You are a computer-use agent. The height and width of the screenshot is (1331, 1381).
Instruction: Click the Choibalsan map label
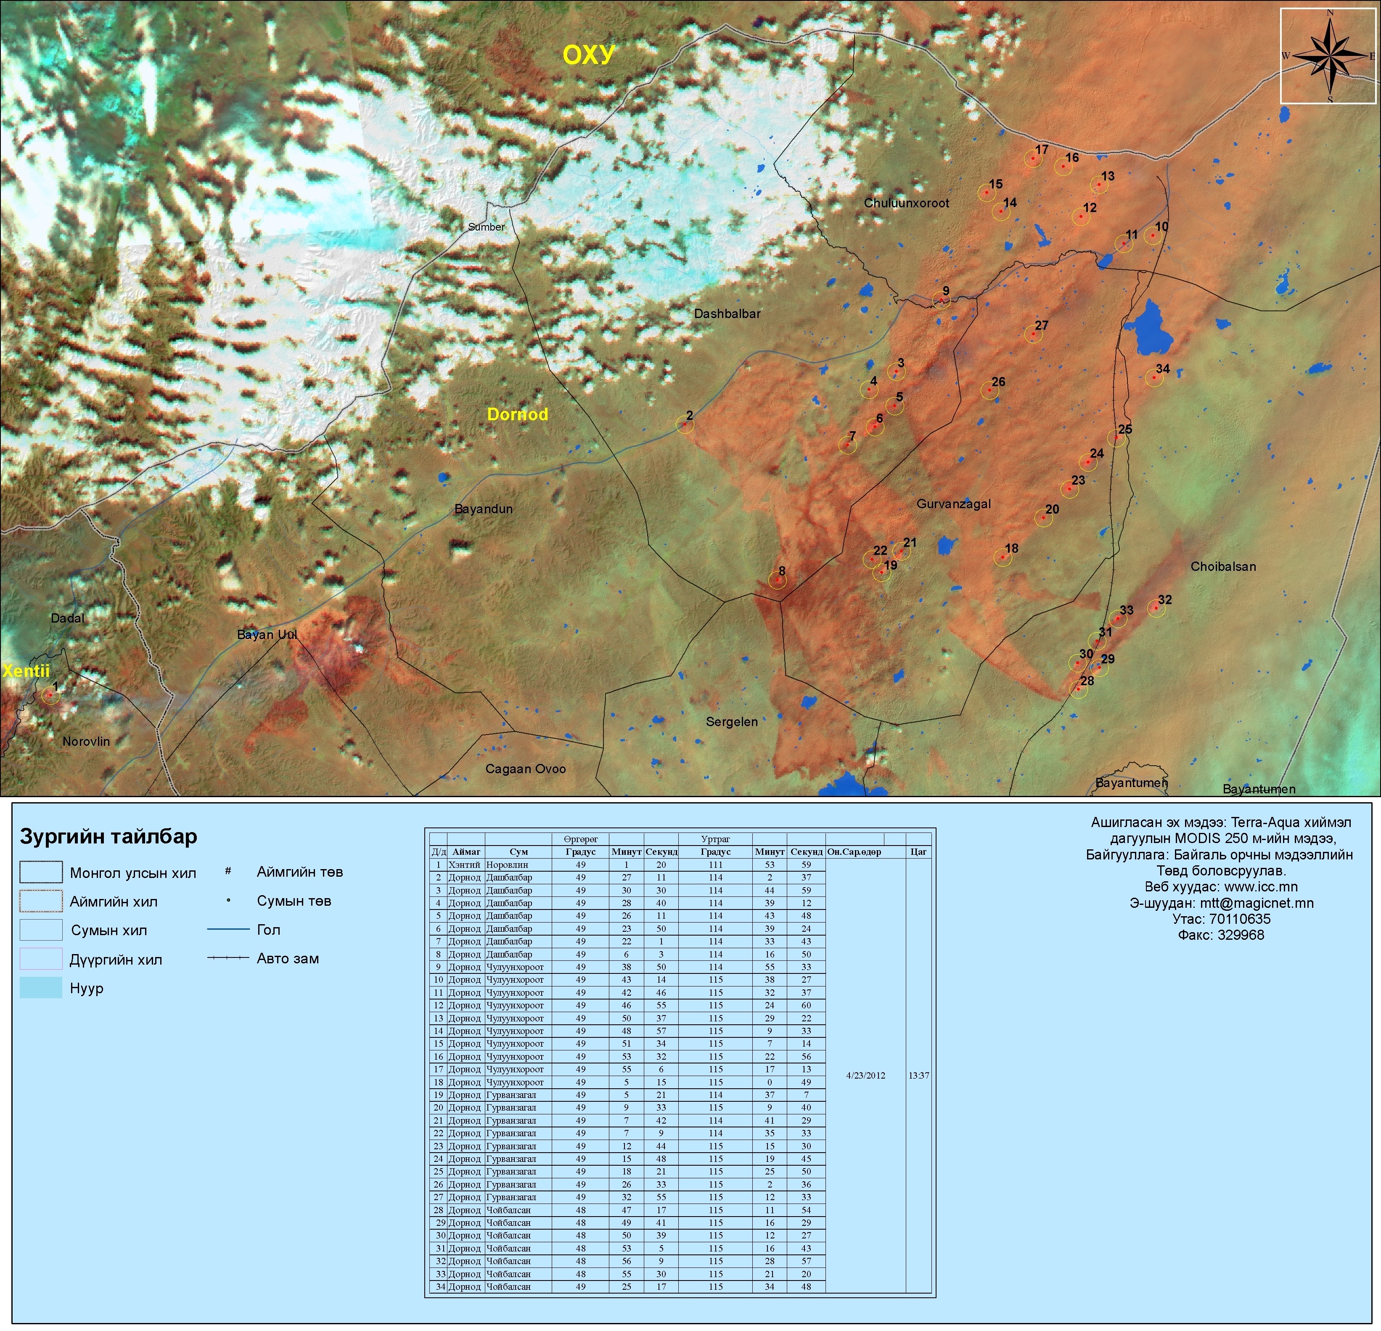(1223, 566)
